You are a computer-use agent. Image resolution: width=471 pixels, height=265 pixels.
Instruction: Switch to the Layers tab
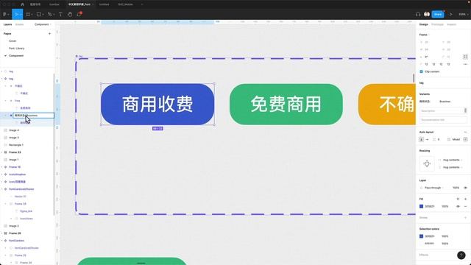click(x=8, y=24)
